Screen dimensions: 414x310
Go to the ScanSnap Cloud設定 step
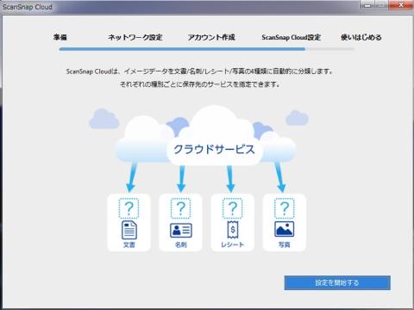coord(291,37)
